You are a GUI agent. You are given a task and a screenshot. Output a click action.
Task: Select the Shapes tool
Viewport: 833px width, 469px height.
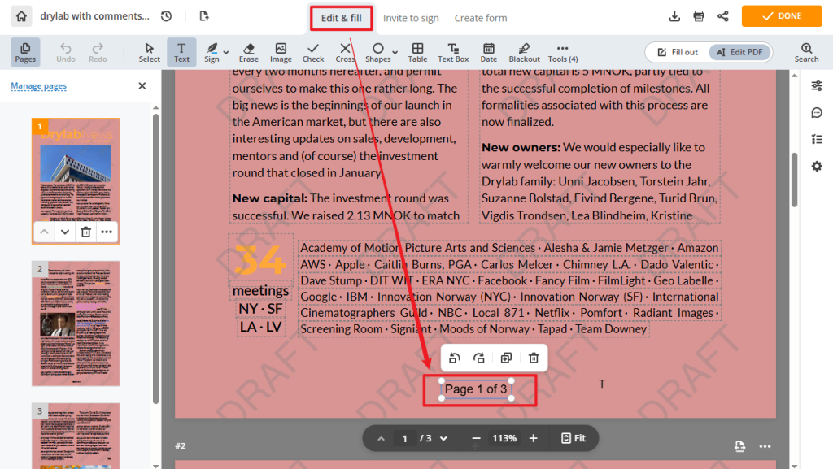[377, 52]
